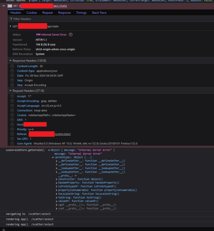This screenshot has width=214, height=231.
Task: Click the help icon beside Accept-Language header
Action: 12,106
